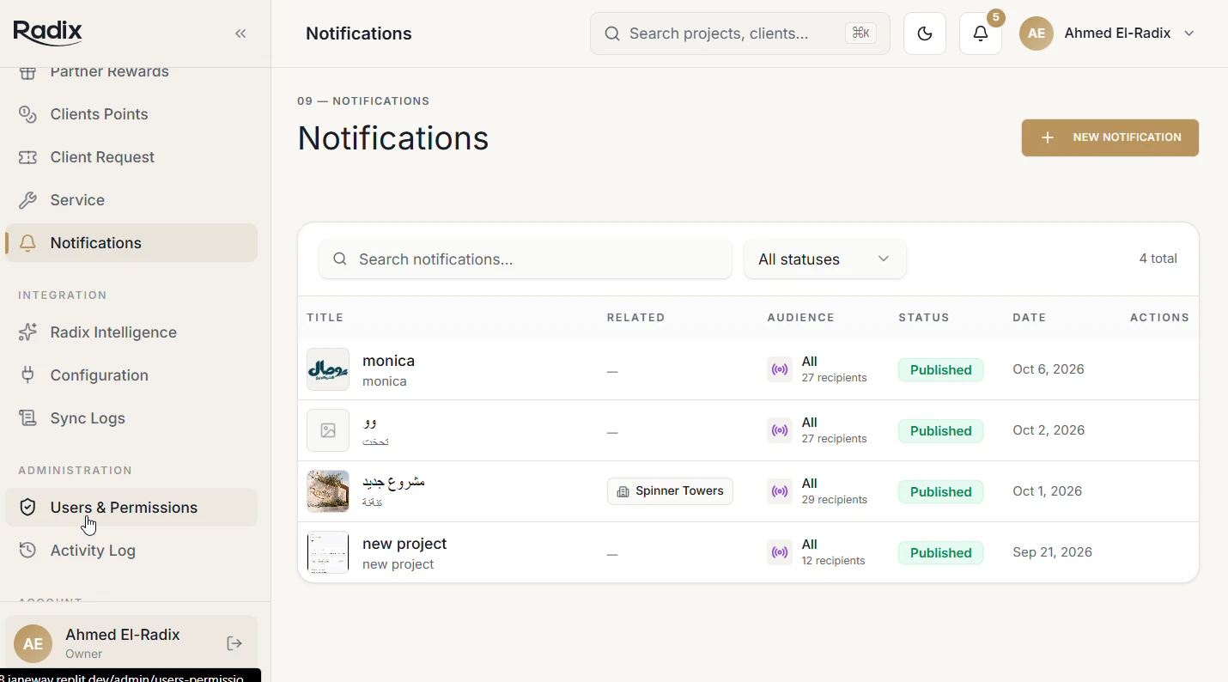
Task: Open the Spinner Towers related project tag
Action: coord(670,491)
